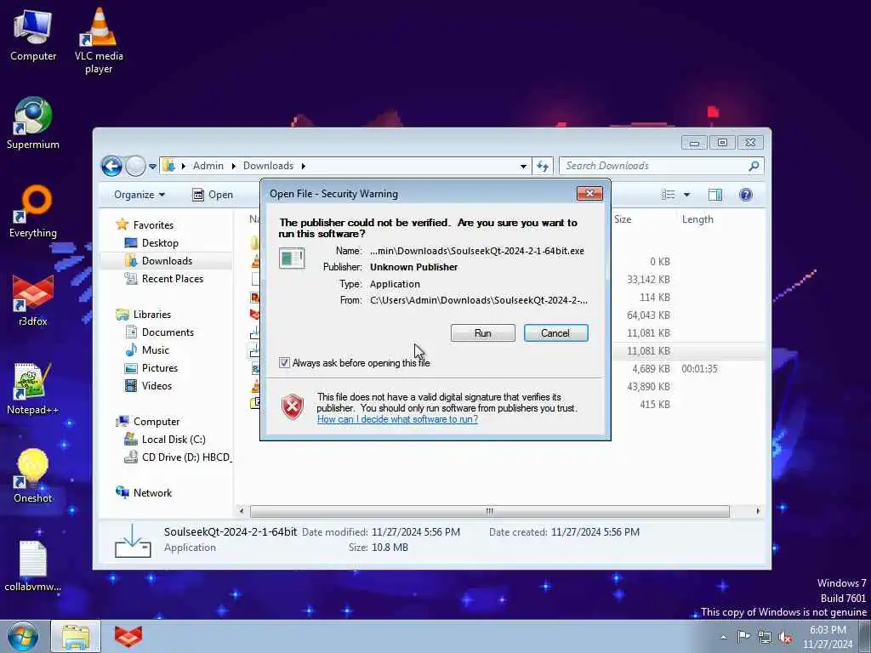Click the 43,890 KB size cell
Screen dimensions: 871x653
[648, 387]
